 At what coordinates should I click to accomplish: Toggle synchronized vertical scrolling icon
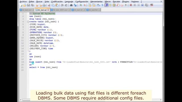click(x=89, y=5)
